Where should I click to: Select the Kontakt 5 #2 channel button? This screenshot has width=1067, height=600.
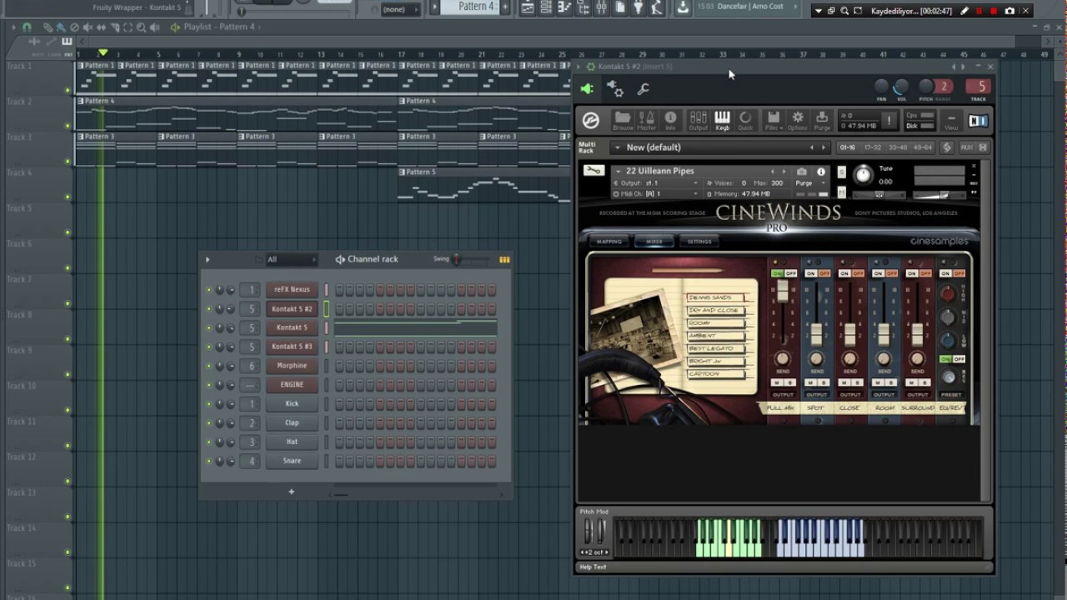click(292, 309)
